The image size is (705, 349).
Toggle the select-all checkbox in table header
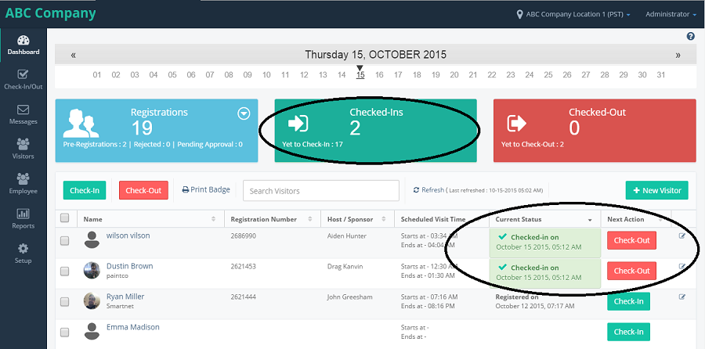(x=65, y=218)
